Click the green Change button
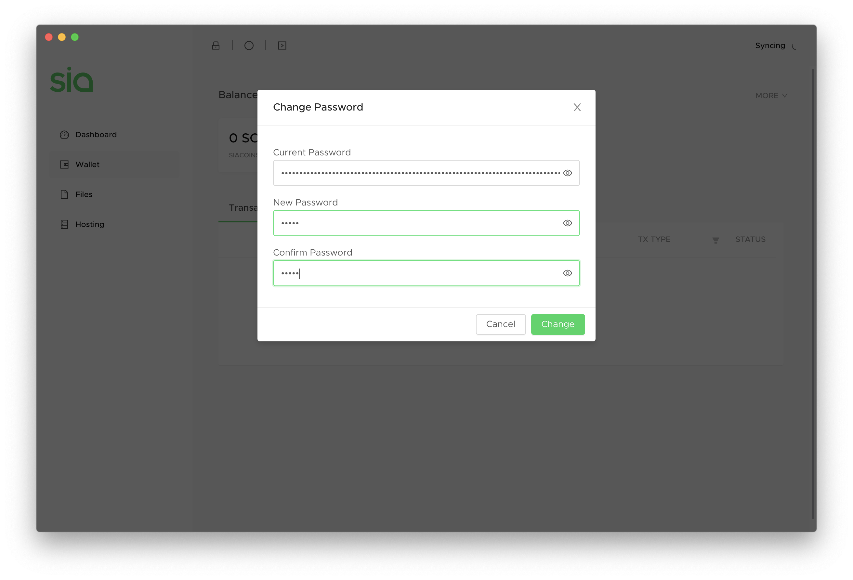The width and height of the screenshot is (853, 580). point(558,324)
